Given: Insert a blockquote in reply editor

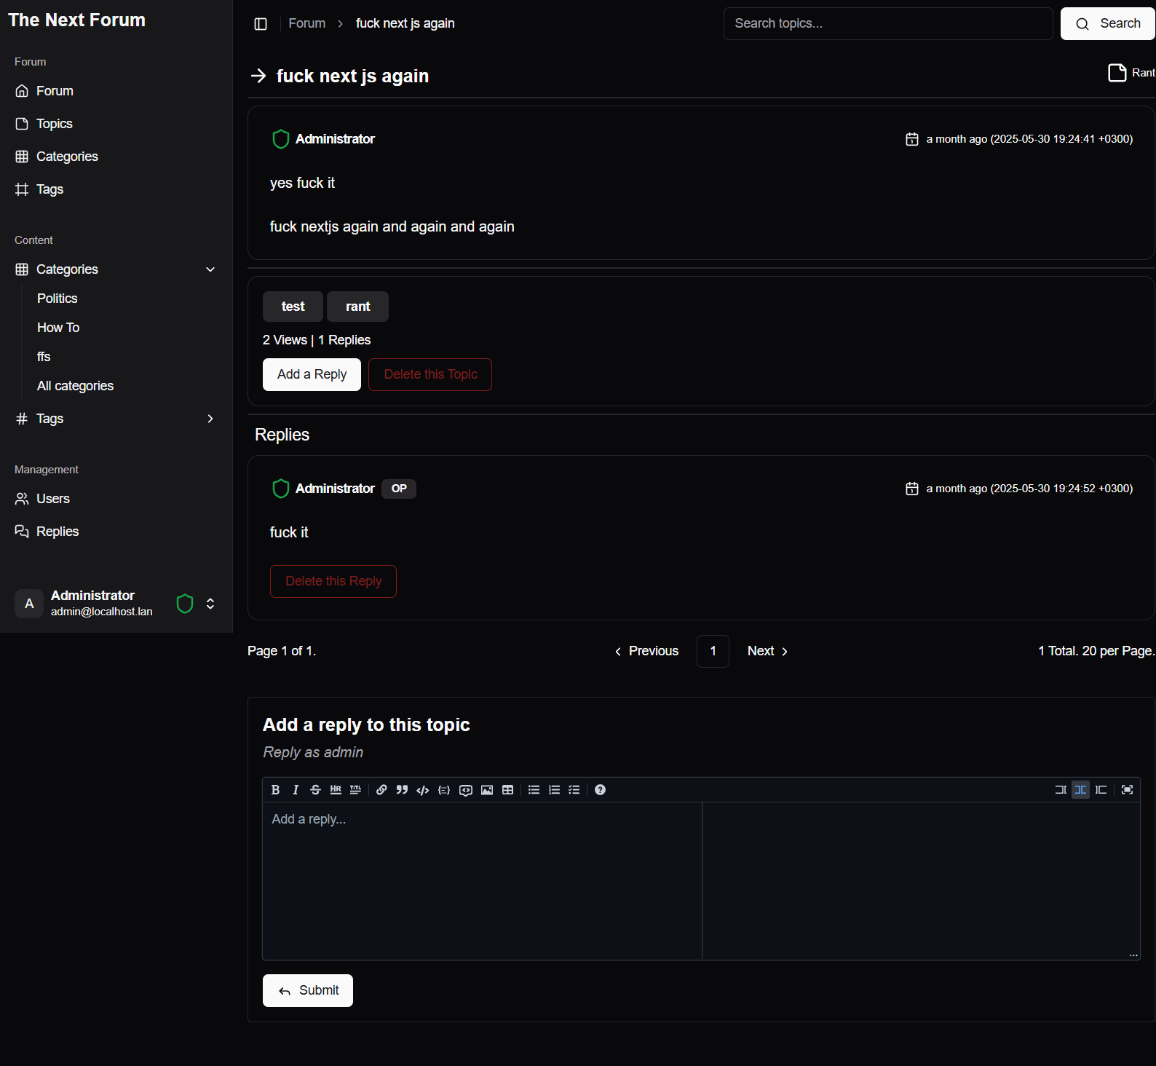Looking at the screenshot, I should tap(402, 790).
